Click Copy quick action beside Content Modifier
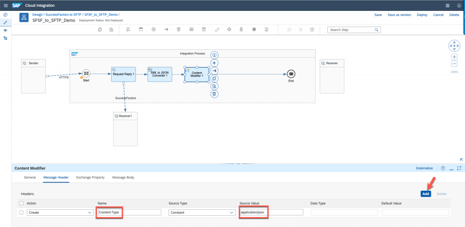 point(214,79)
